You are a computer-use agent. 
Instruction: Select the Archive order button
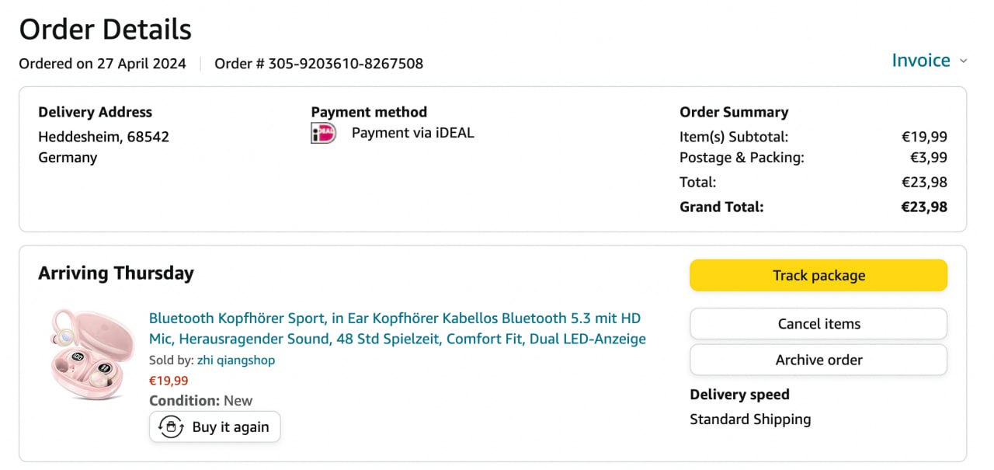(818, 360)
